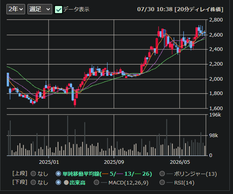Open the 週足 interval dropdown

point(40,9)
